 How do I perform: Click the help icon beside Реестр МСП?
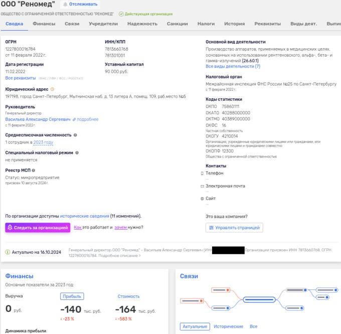[33, 171]
